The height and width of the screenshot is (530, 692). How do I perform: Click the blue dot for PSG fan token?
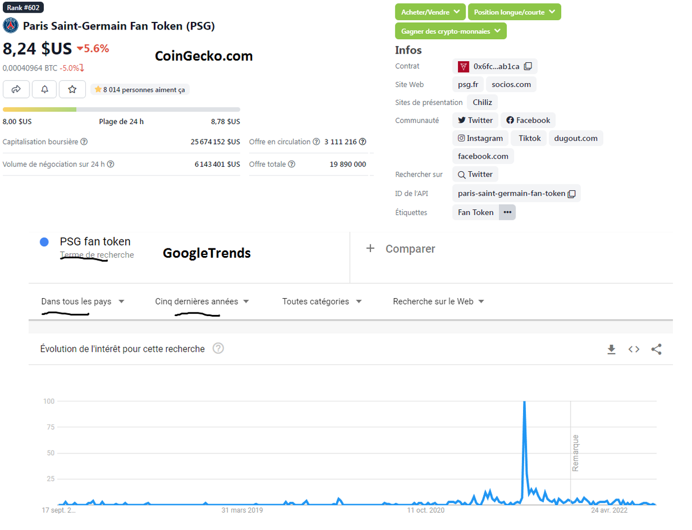(x=44, y=242)
